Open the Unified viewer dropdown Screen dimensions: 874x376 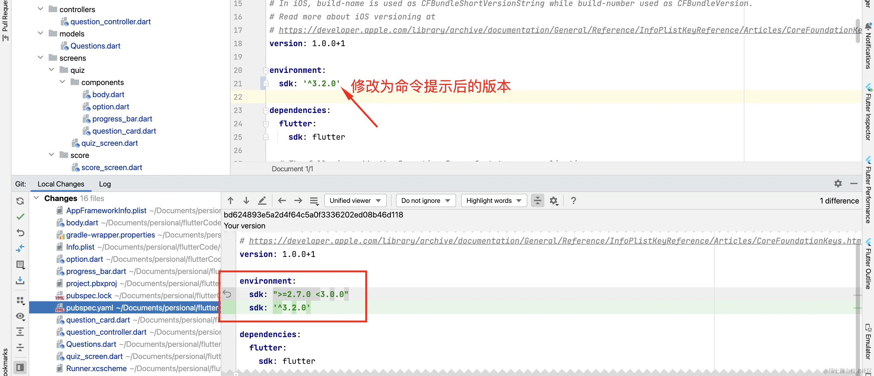tap(355, 200)
